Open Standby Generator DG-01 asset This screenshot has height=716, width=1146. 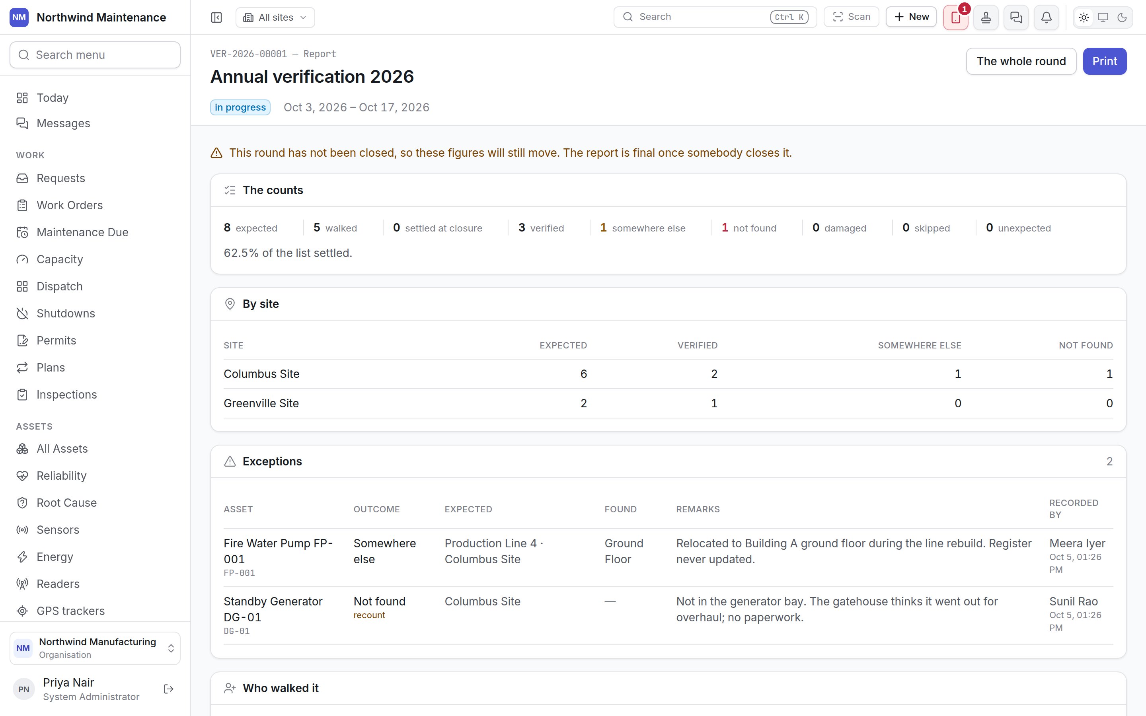point(273,609)
